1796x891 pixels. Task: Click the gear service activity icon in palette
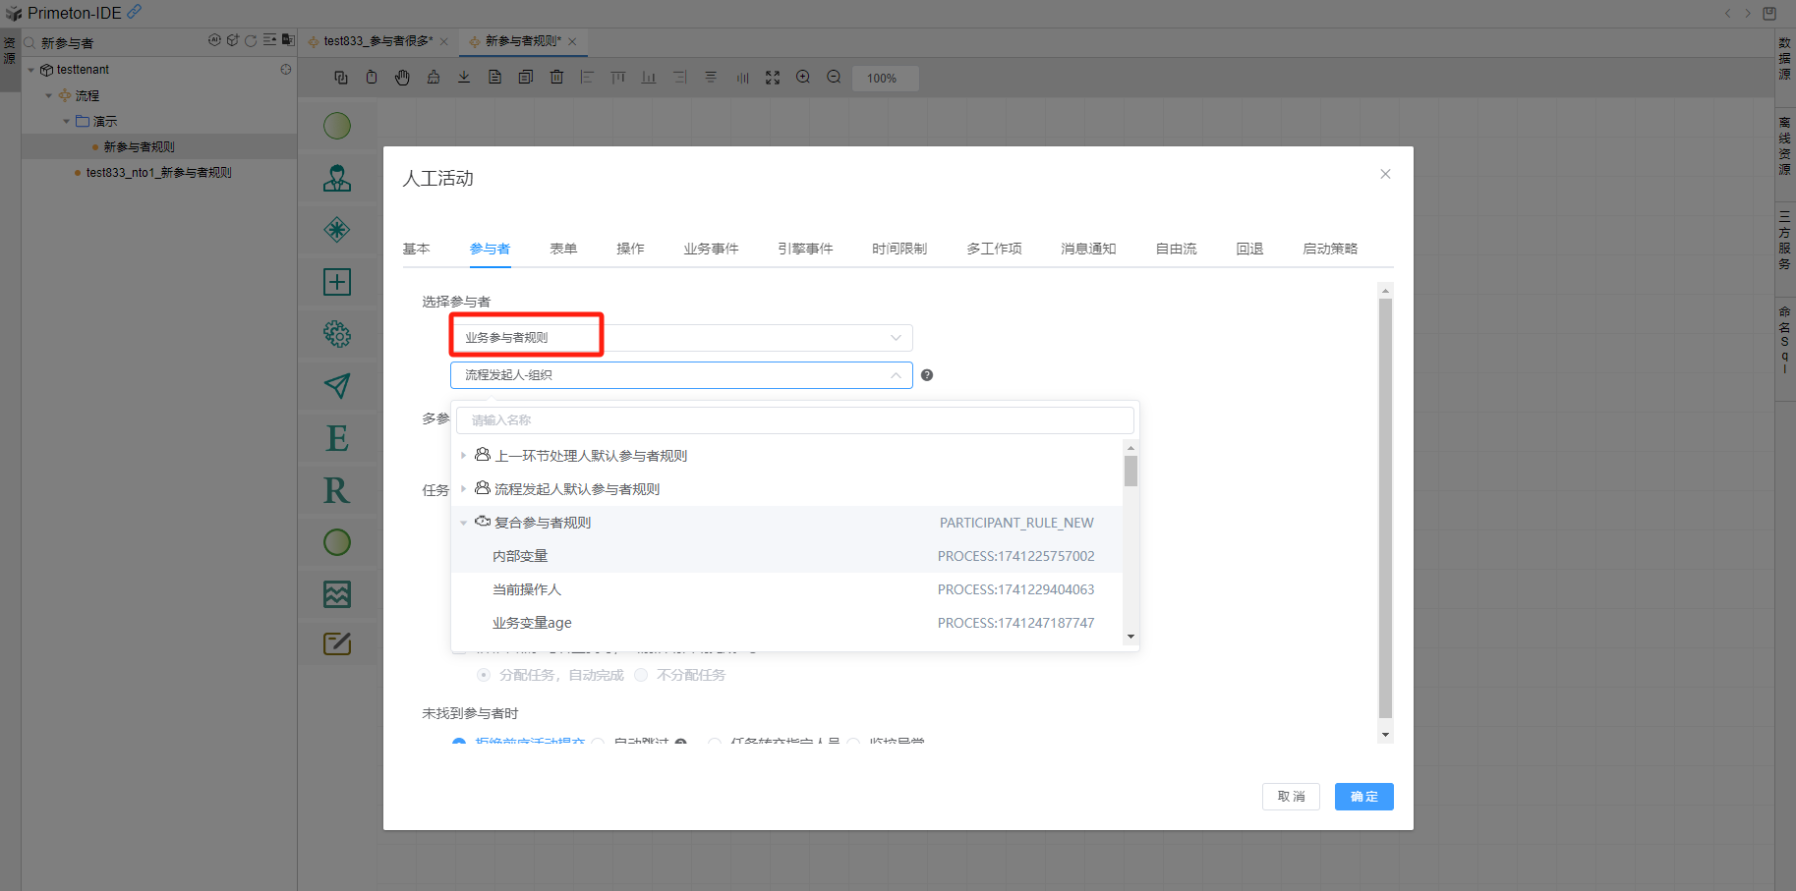pyautogui.click(x=337, y=334)
